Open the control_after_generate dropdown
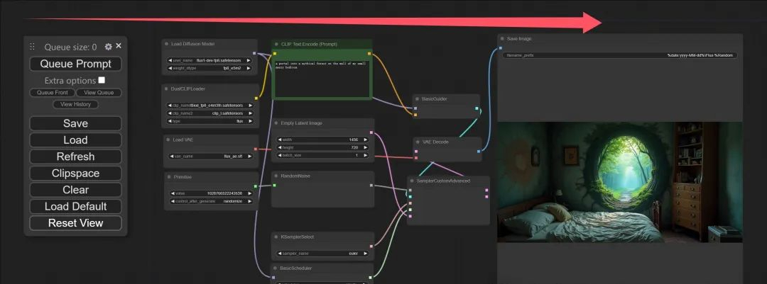This screenshot has width=767, height=284. pyautogui.click(x=210, y=201)
